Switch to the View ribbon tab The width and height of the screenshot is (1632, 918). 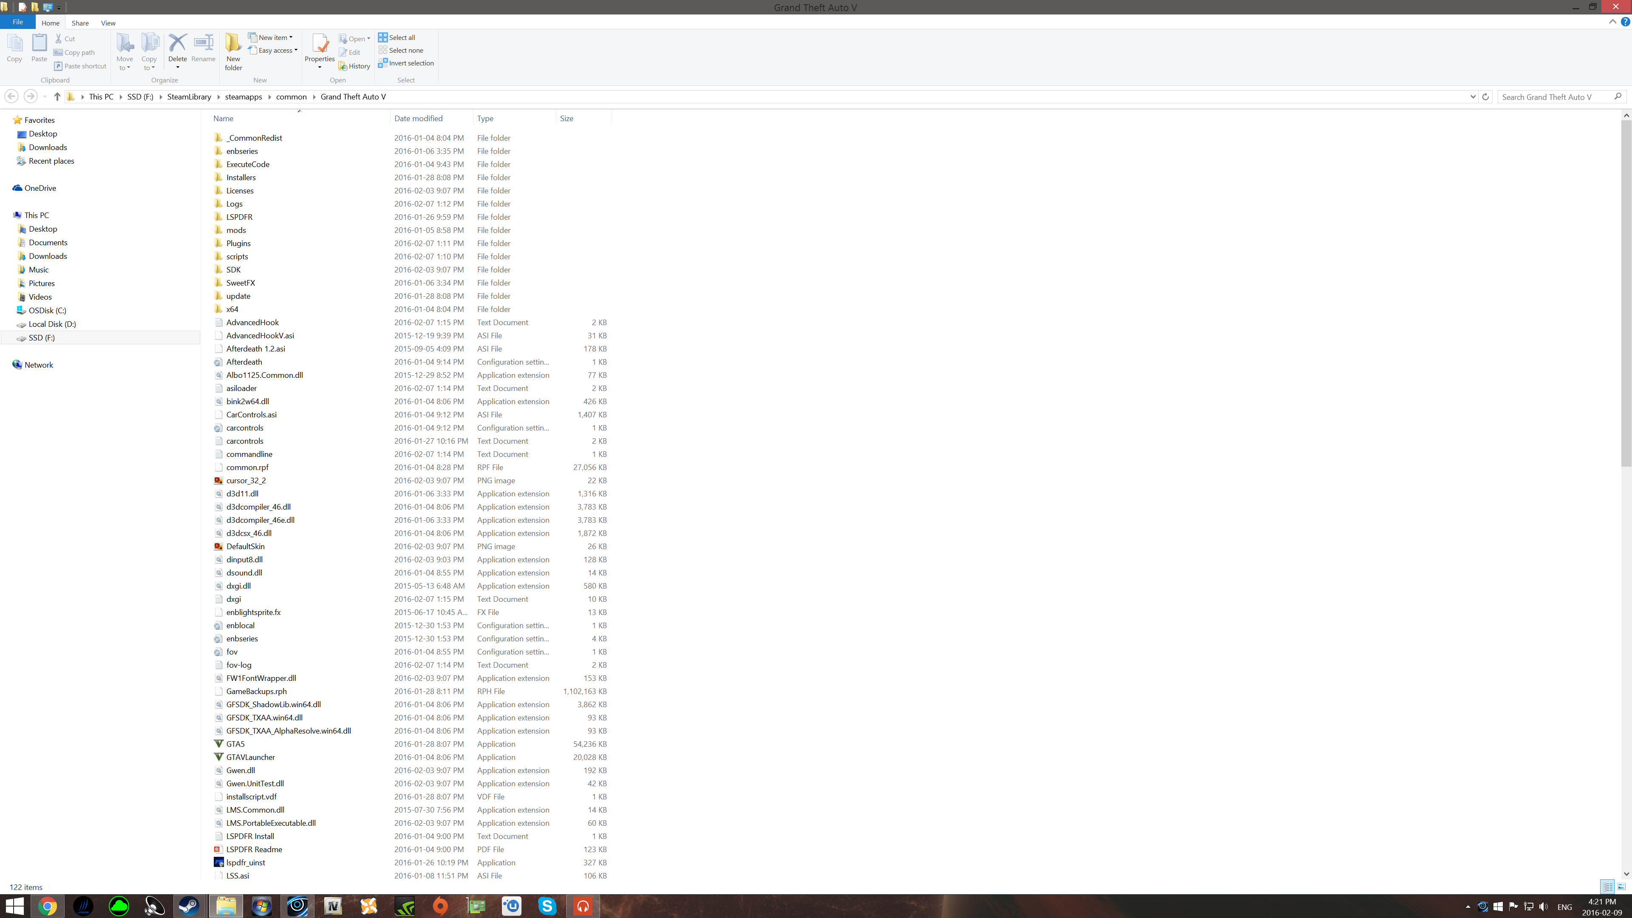(108, 23)
